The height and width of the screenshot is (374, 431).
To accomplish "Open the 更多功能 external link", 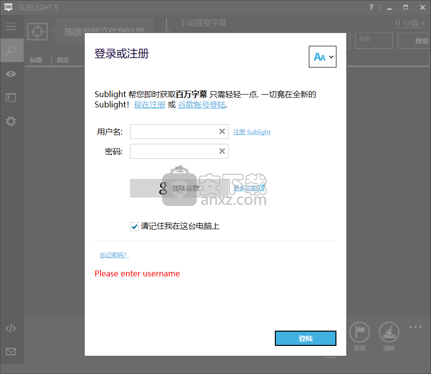I will pos(249,188).
